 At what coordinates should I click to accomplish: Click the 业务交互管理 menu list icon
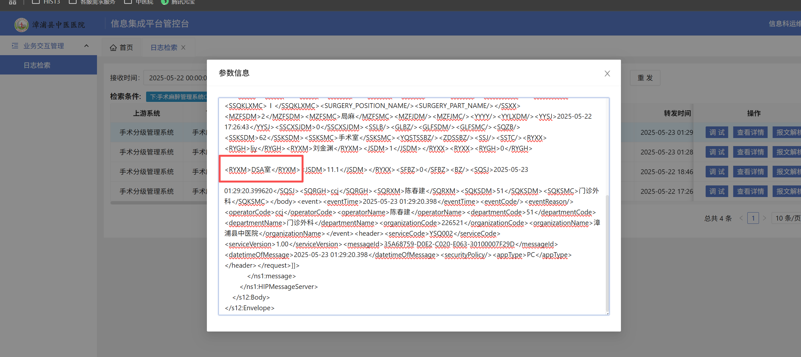(x=15, y=46)
